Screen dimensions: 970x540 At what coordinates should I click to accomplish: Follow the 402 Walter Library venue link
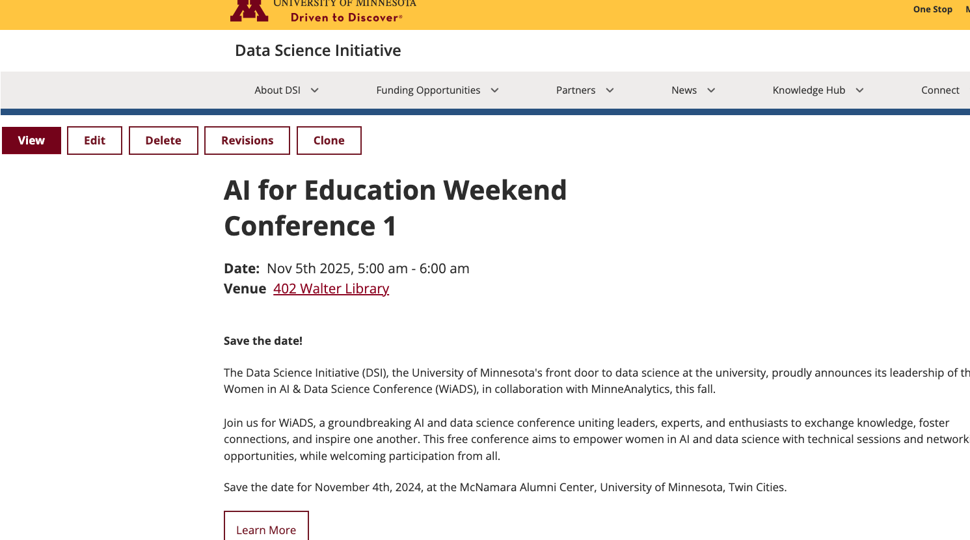(331, 289)
